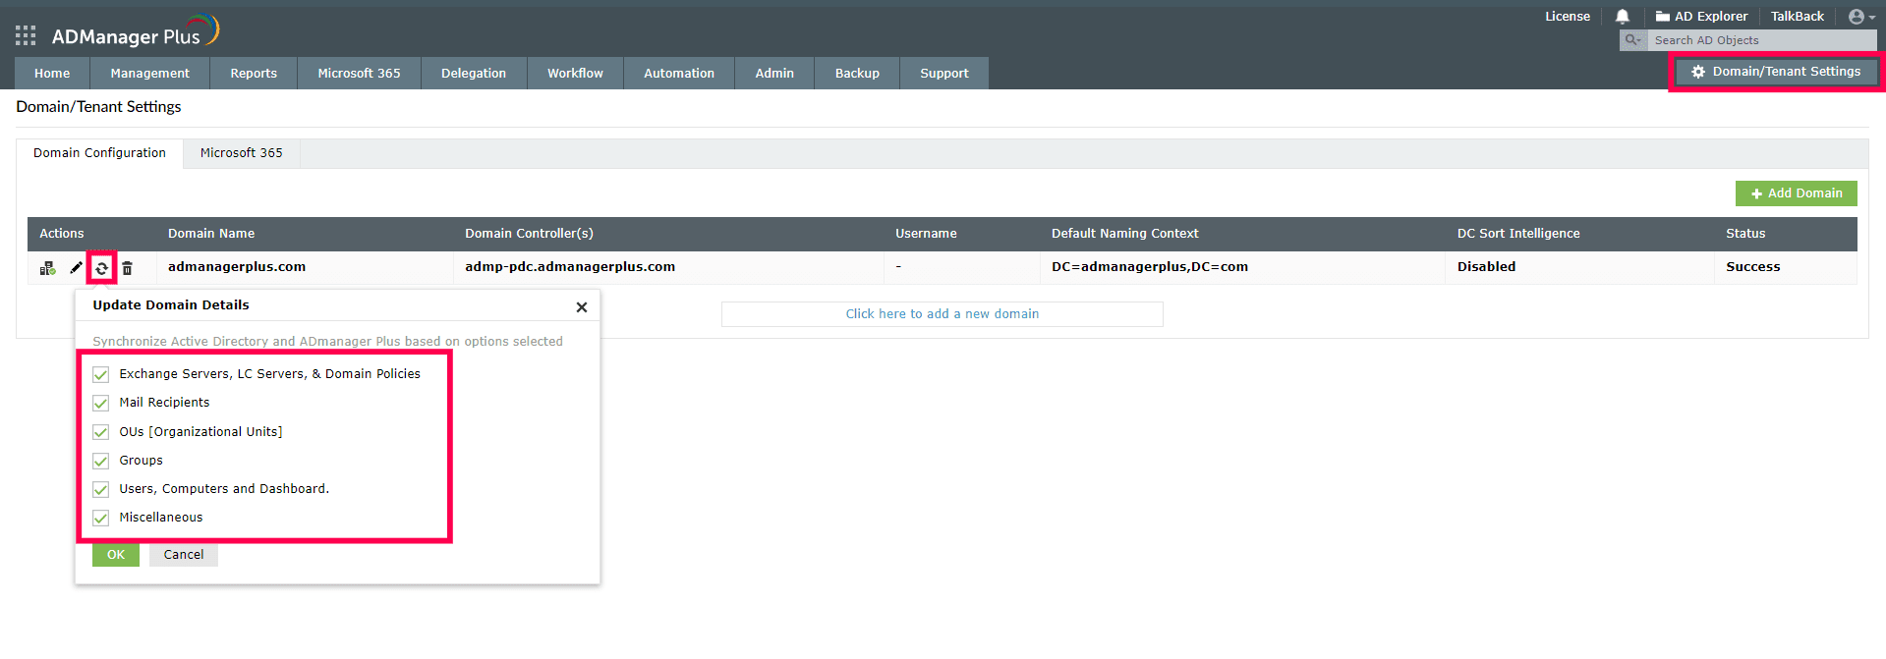Confirm with the OK button
The height and width of the screenshot is (659, 1886).
point(116,555)
